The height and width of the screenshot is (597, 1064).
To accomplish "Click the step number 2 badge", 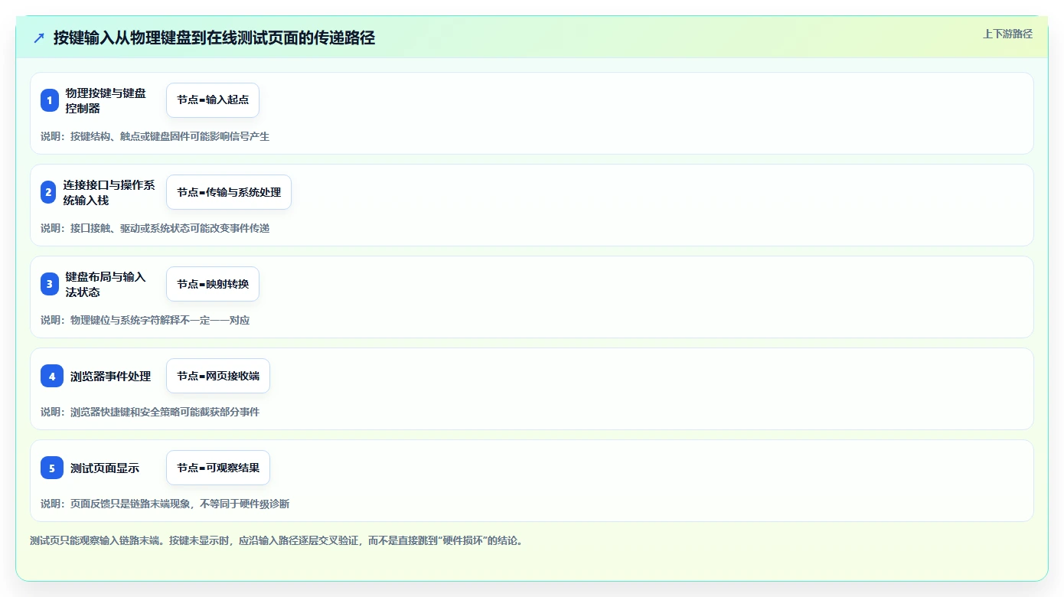I will pos(48,192).
